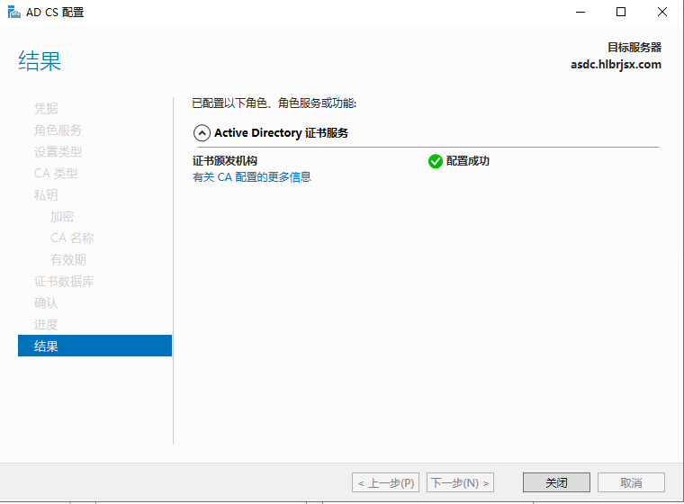Select the CA 类型 step
684x504 pixels.
56,173
